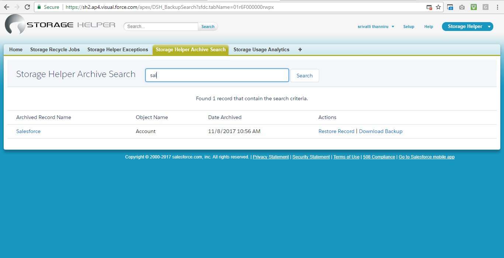Open the Storage Recycle Jobs tab

coord(55,50)
